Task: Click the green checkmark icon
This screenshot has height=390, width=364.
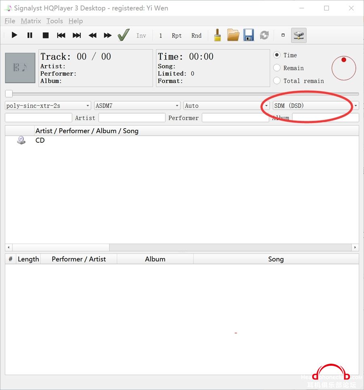Action: tap(124, 35)
